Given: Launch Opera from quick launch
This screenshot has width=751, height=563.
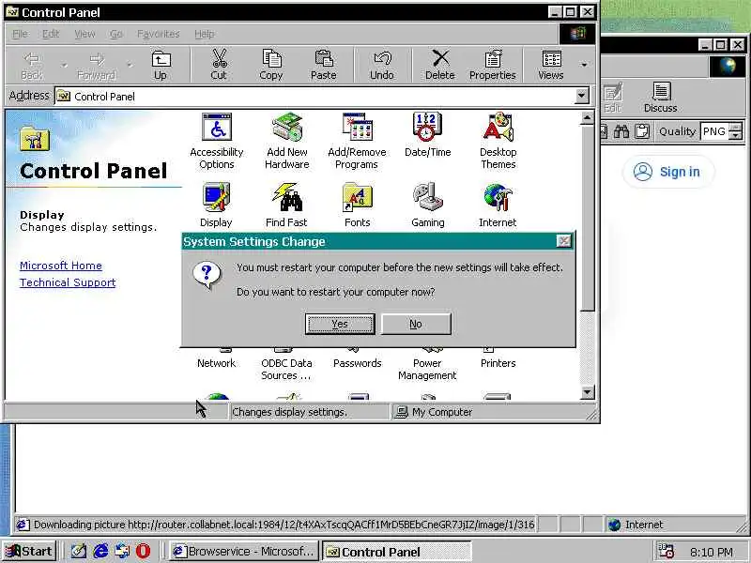Looking at the screenshot, I should point(143,551).
